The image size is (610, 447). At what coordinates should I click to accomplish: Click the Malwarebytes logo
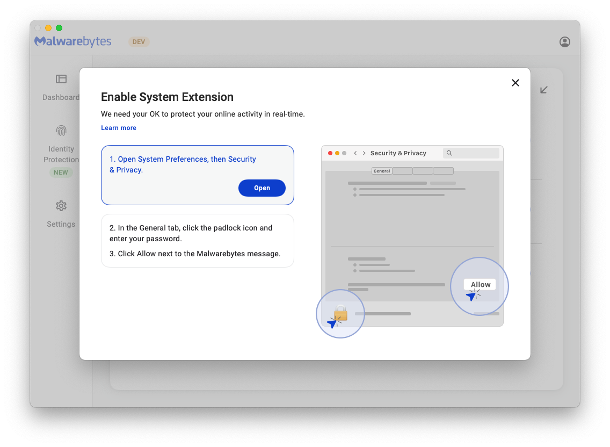73,41
